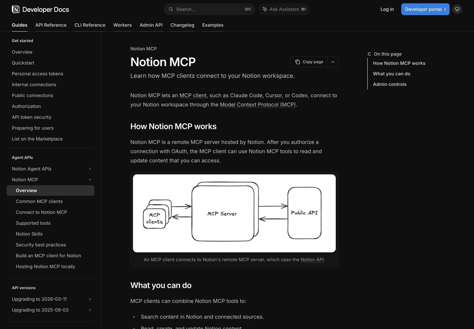Open List on the Marketplace page
This screenshot has height=329, width=474.
click(37, 139)
